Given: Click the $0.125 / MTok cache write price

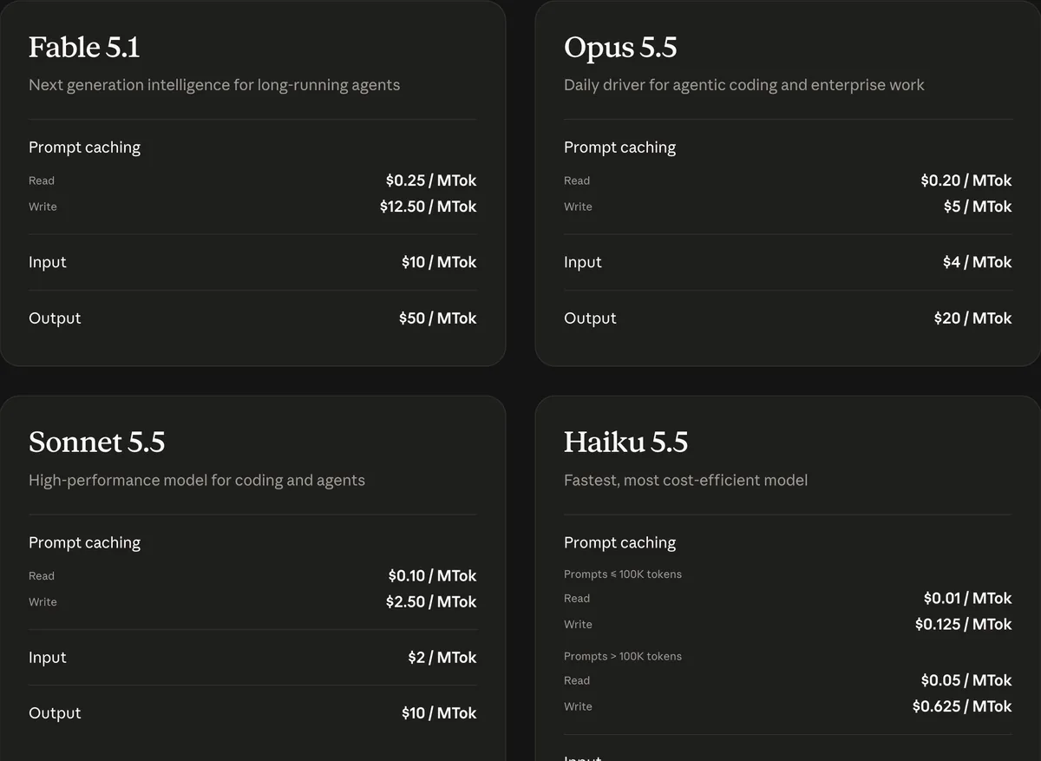Looking at the screenshot, I should click(964, 625).
